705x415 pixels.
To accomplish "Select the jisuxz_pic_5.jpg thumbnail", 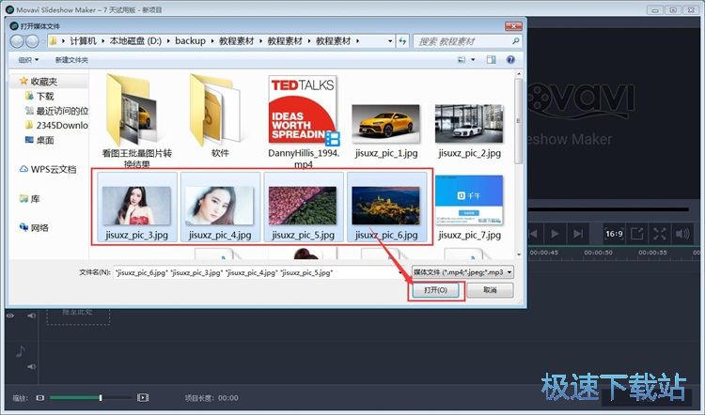I will [x=303, y=207].
